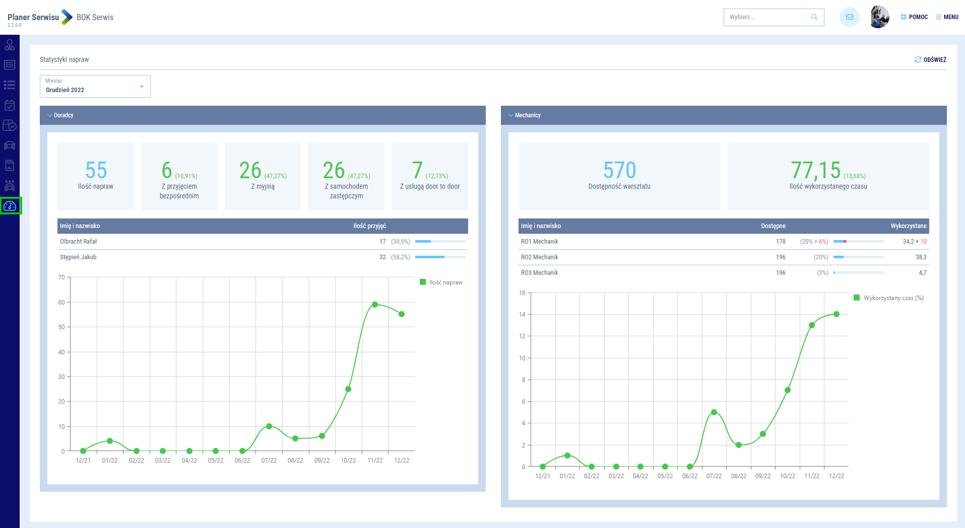Screen dimensions: 965x528
Task: Click the calendar with checkmark sidebar icon
Action: pos(10,105)
